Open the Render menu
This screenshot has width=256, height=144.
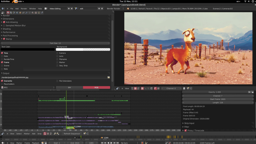24,9
